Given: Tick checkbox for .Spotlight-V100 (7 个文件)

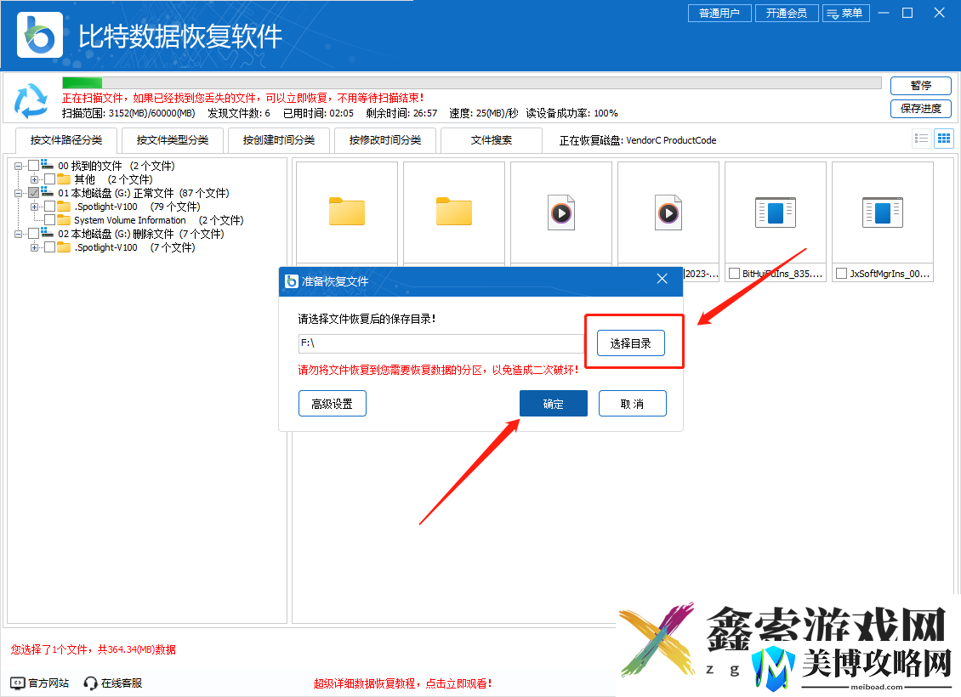Looking at the screenshot, I should pyautogui.click(x=49, y=246).
